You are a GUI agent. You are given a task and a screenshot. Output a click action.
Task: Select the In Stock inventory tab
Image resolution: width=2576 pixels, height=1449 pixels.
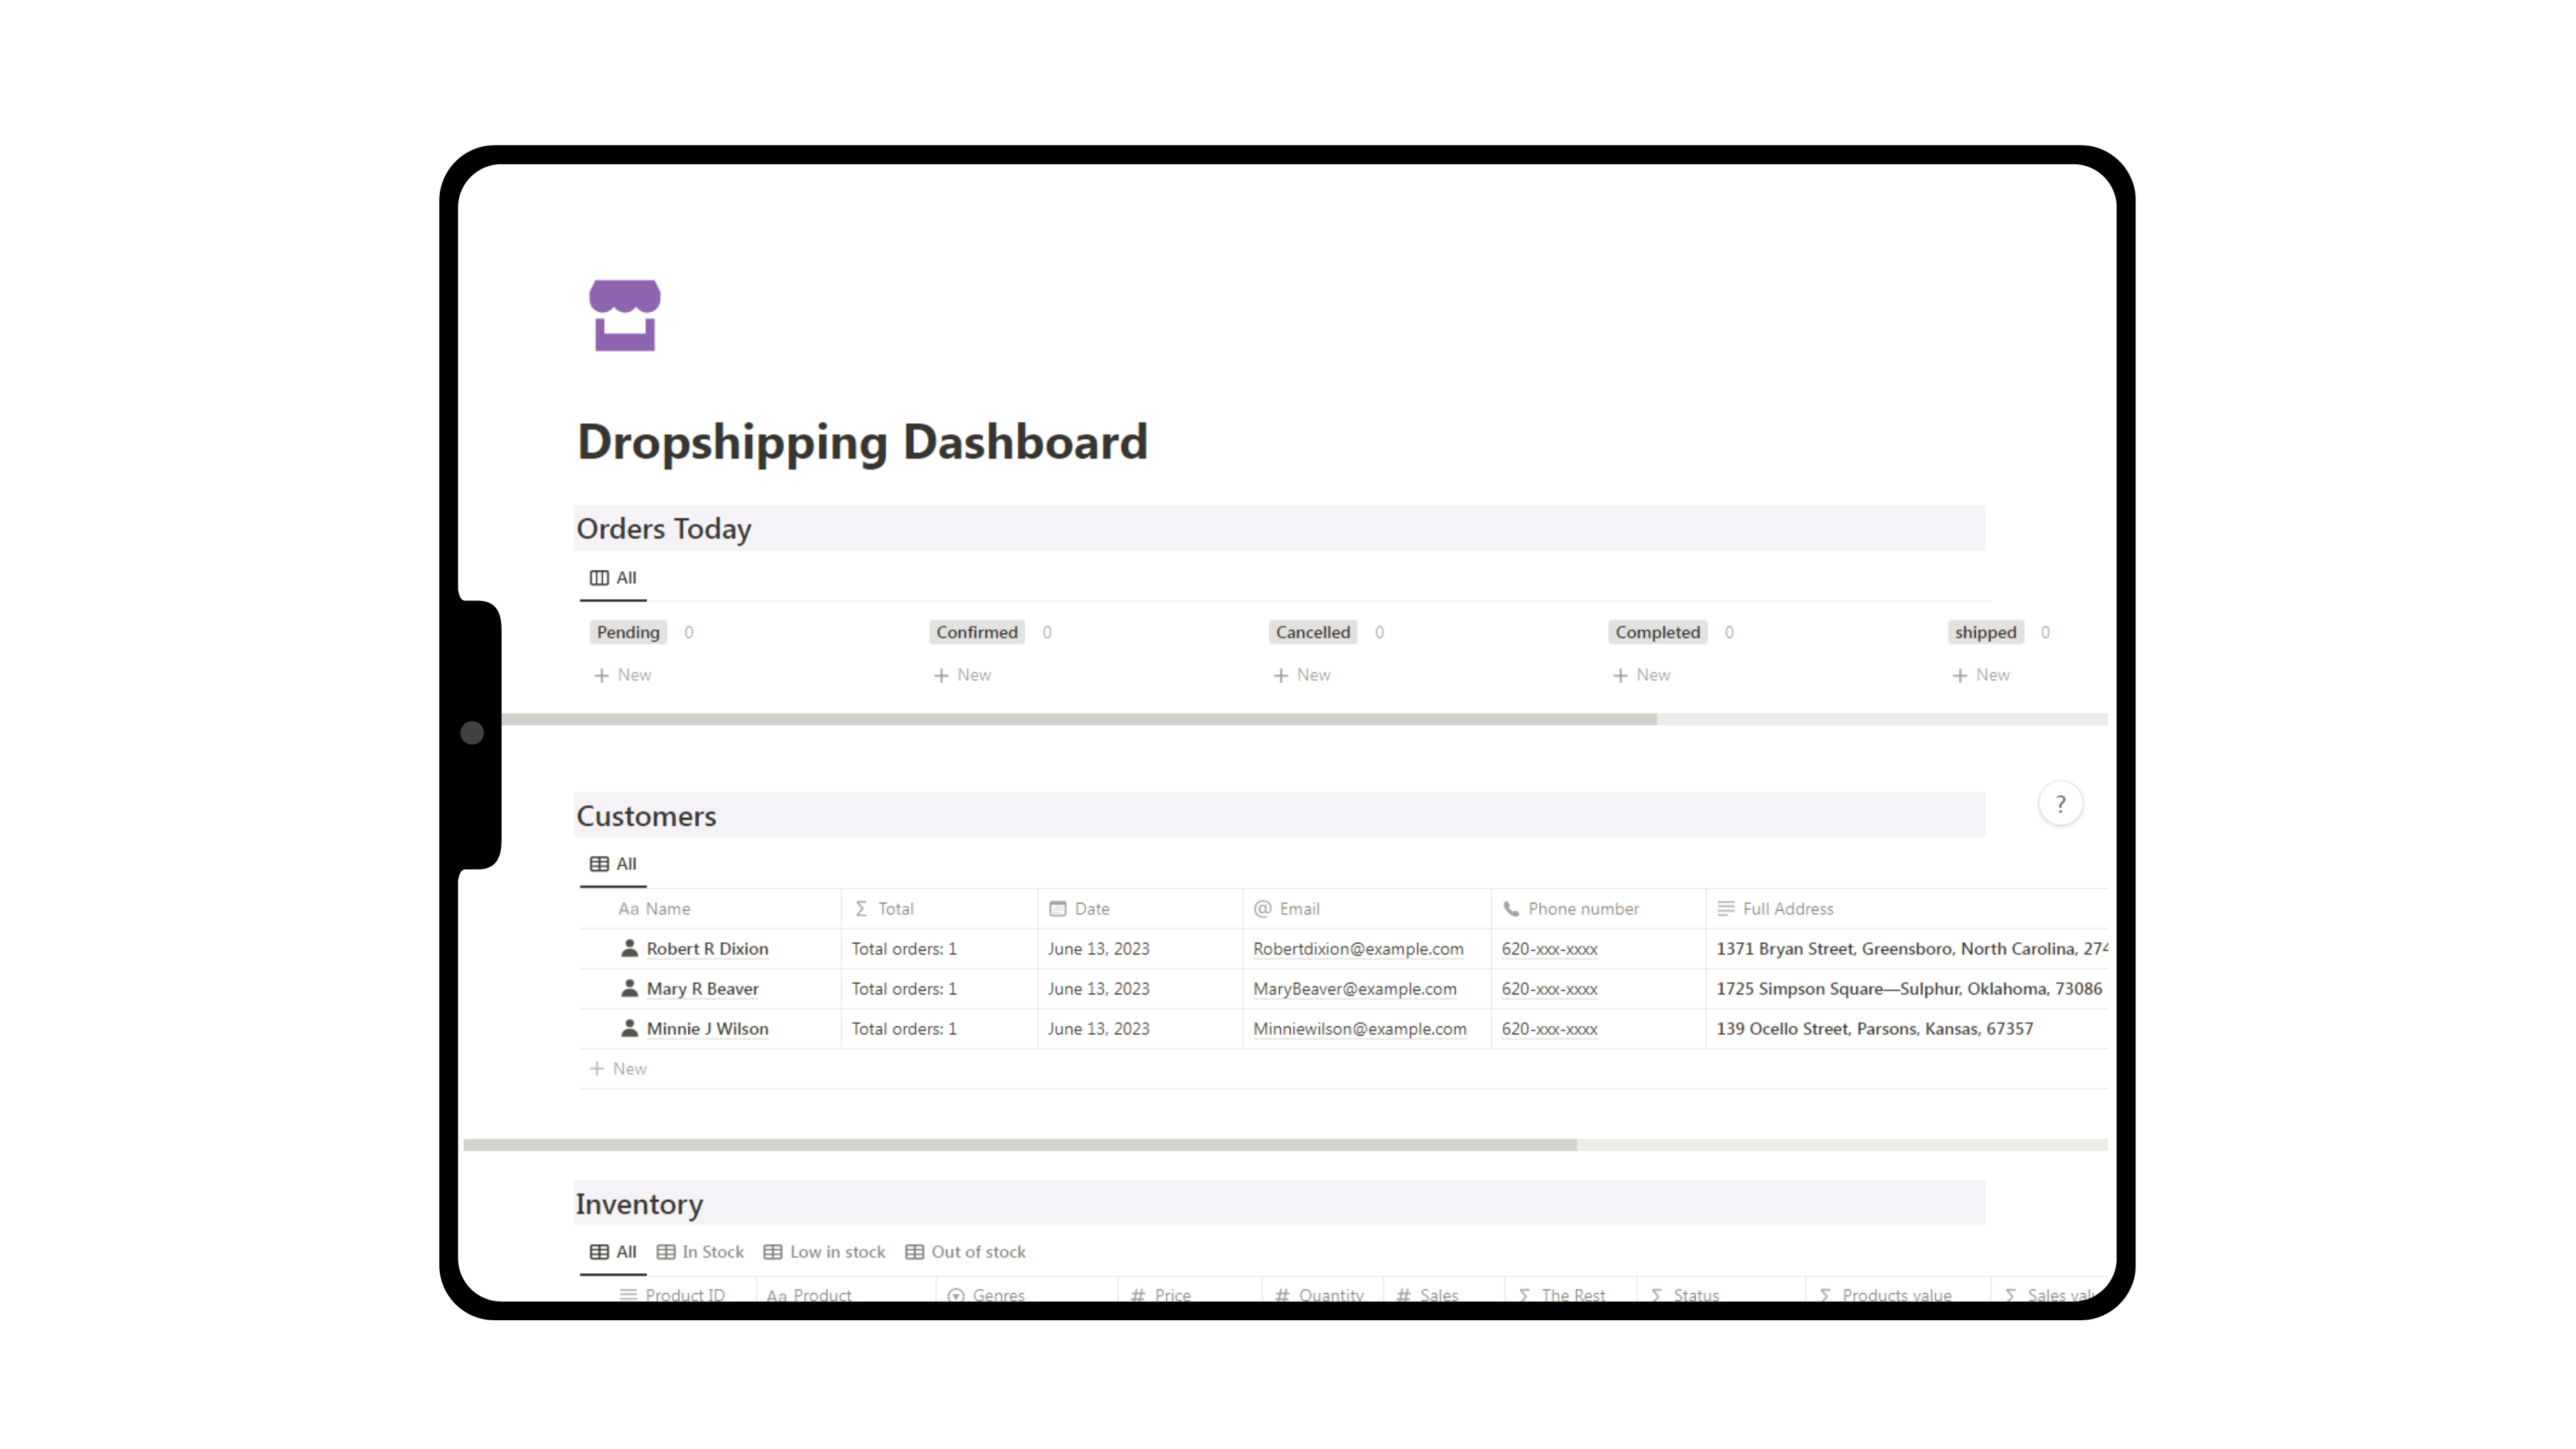(700, 1252)
